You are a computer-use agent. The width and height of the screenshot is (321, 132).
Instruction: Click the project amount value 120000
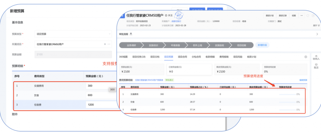(x=216, y=21)
